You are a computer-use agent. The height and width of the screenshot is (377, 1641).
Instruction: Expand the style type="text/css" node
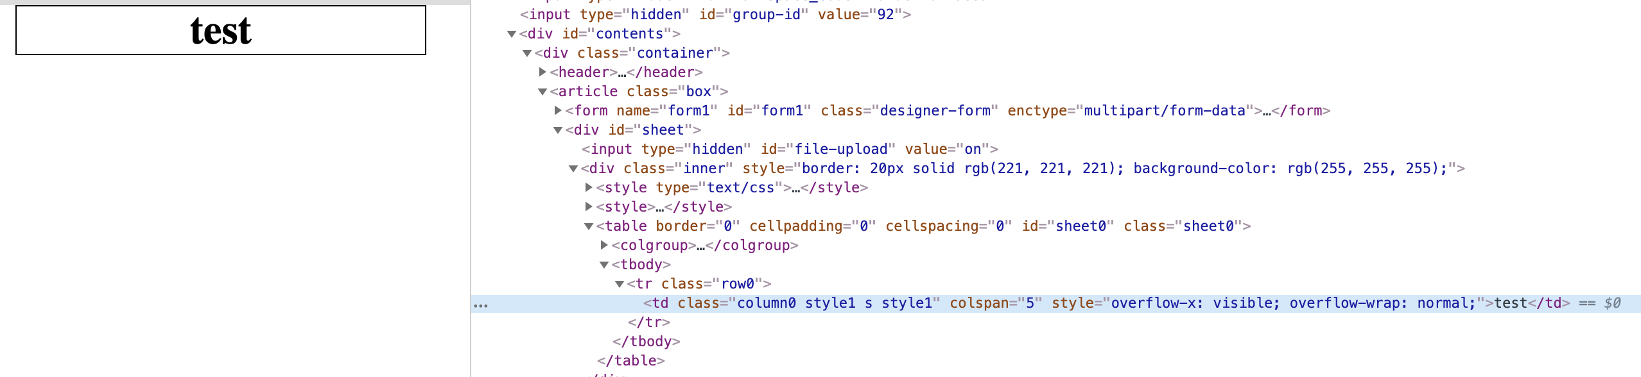point(589,187)
